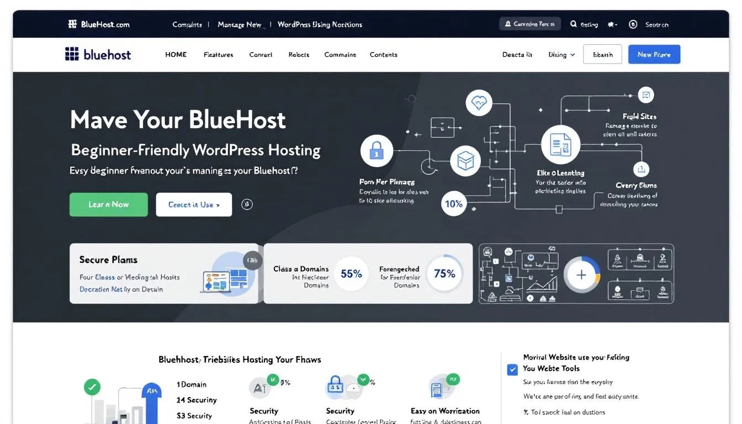Click the padlock icon in the hero diagram

(377, 150)
